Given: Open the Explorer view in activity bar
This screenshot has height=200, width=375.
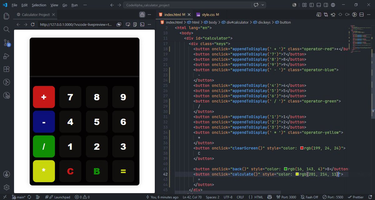Looking at the screenshot, I should [7, 16].
